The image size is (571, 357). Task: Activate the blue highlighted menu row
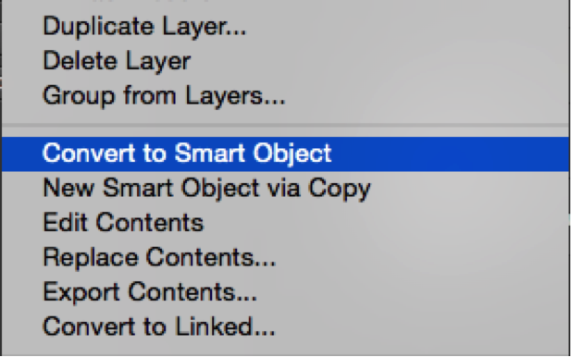285,154
